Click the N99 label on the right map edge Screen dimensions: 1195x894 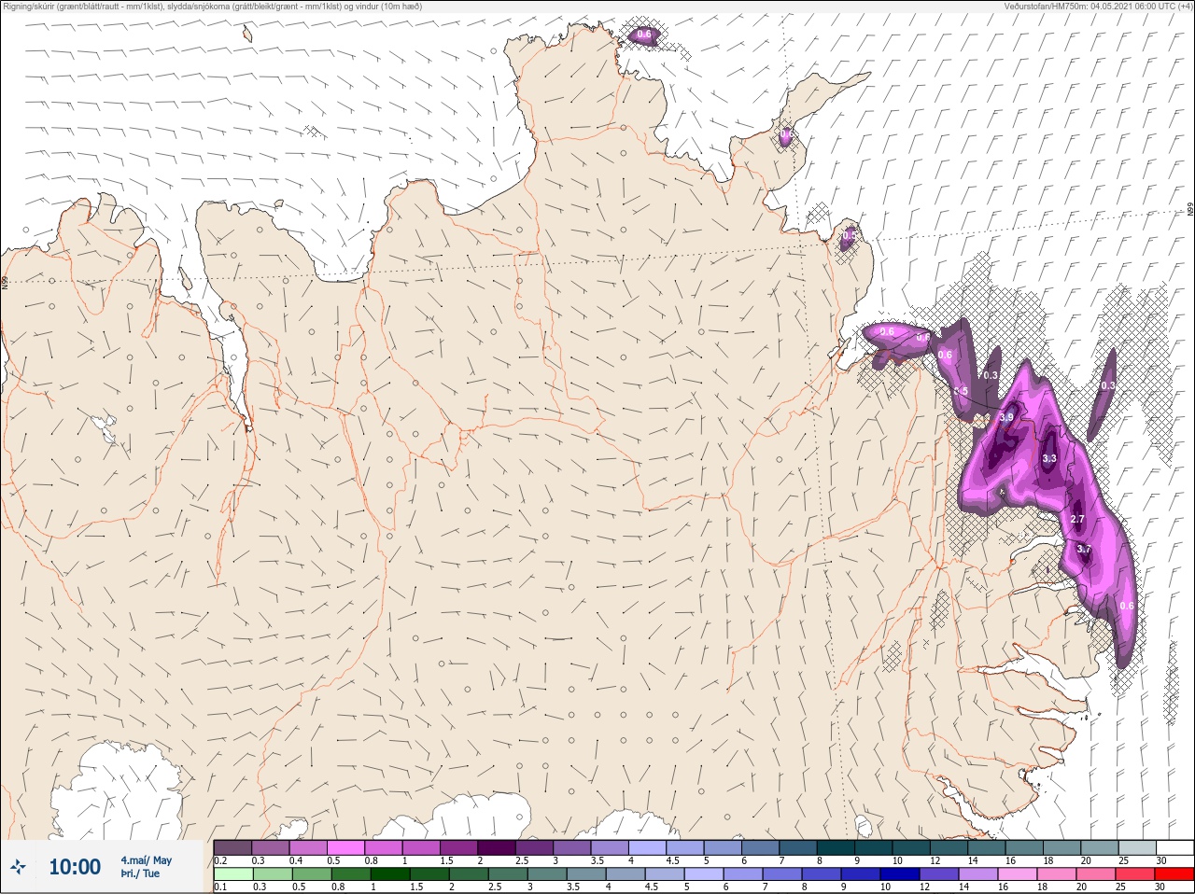coord(1190,210)
